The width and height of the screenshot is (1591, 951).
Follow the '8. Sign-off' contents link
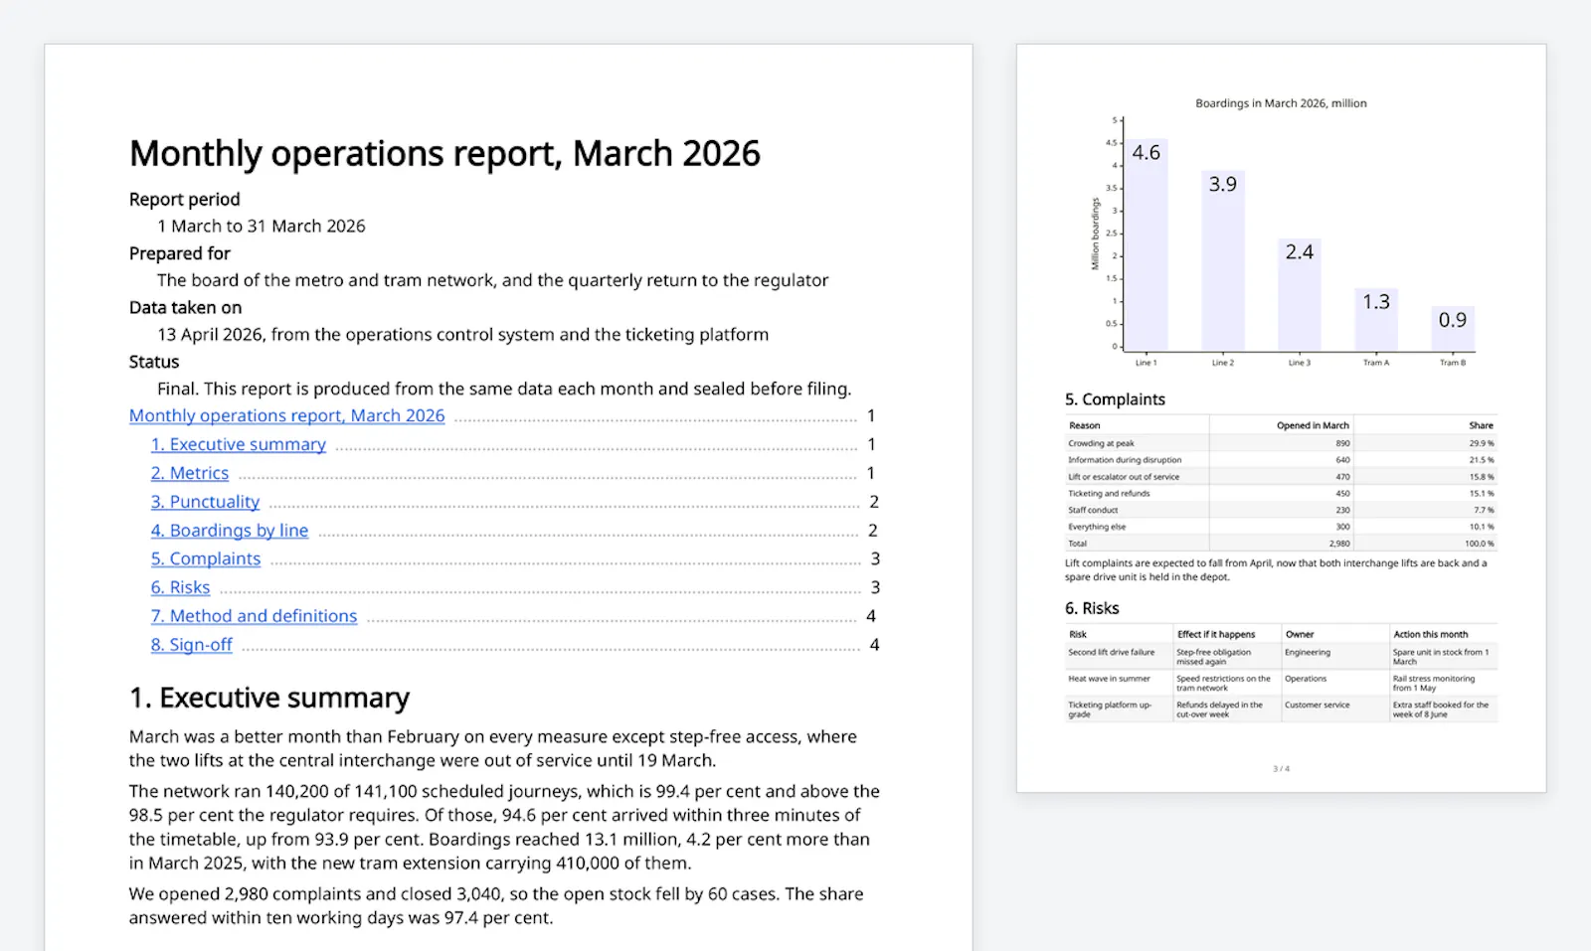191,645
